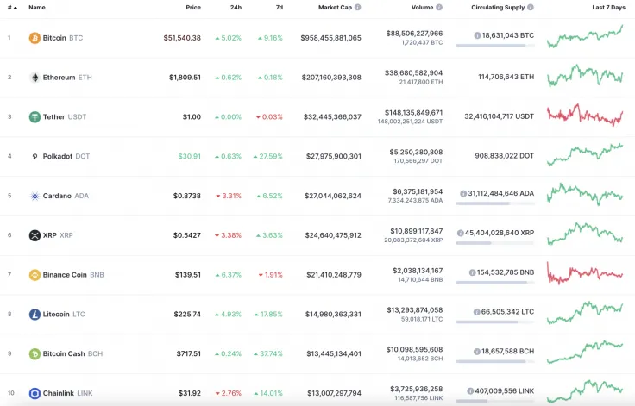Sort by Market Cap column header
This screenshot has height=406, width=635.
coord(335,7)
